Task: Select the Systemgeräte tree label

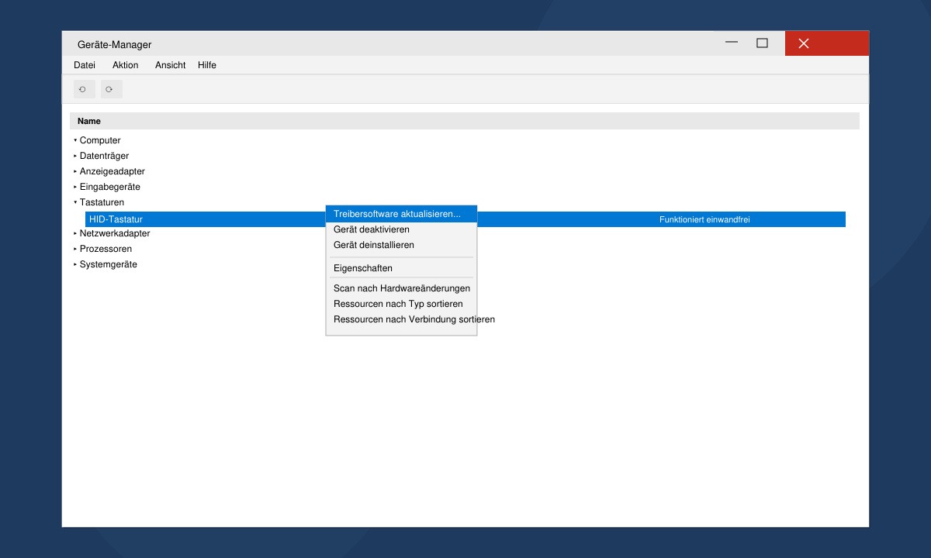Action: click(x=109, y=264)
